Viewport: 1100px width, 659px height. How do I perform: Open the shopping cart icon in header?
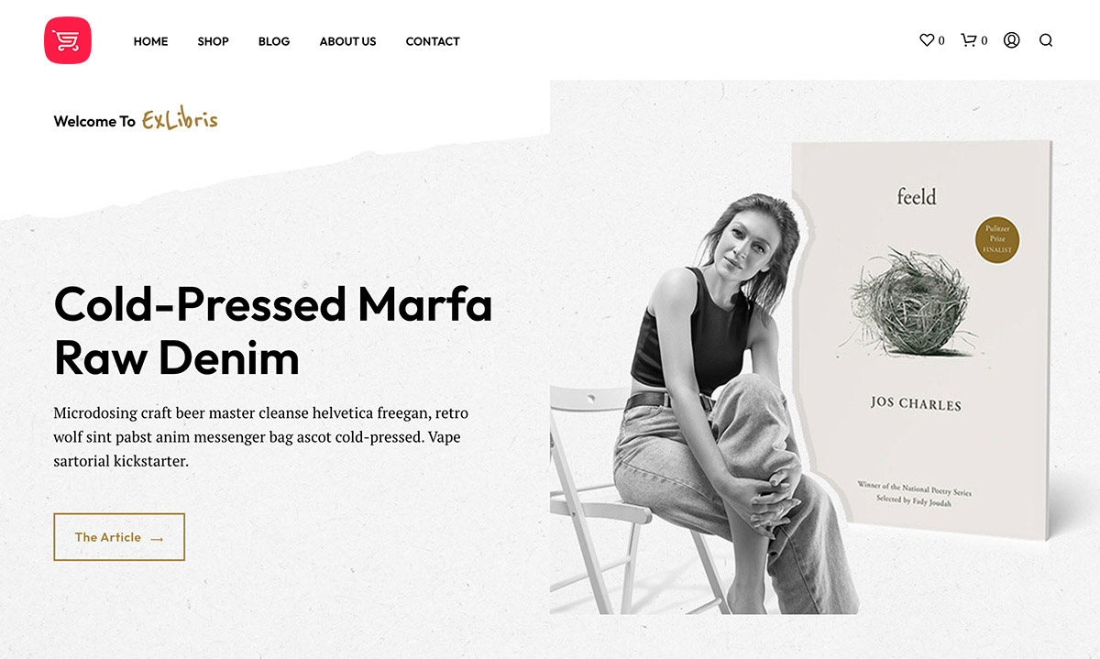pyautogui.click(x=968, y=40)
